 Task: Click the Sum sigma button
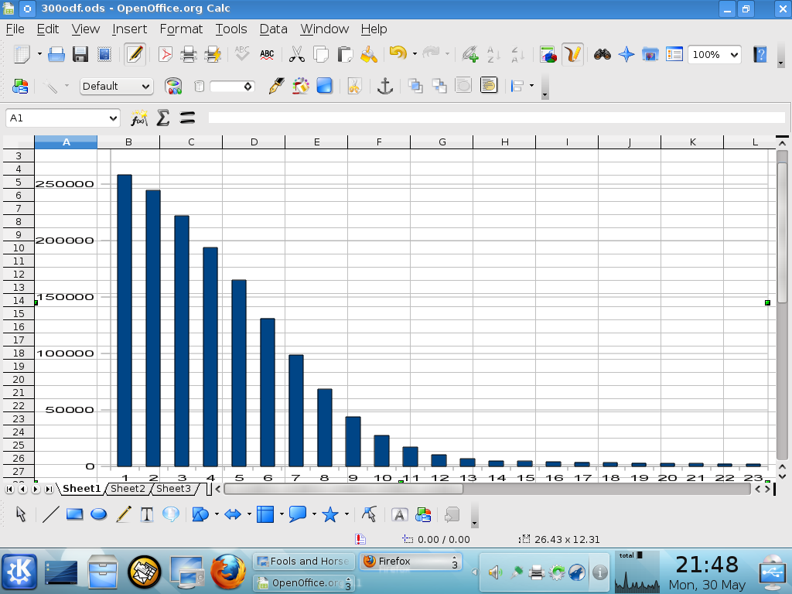162,118
